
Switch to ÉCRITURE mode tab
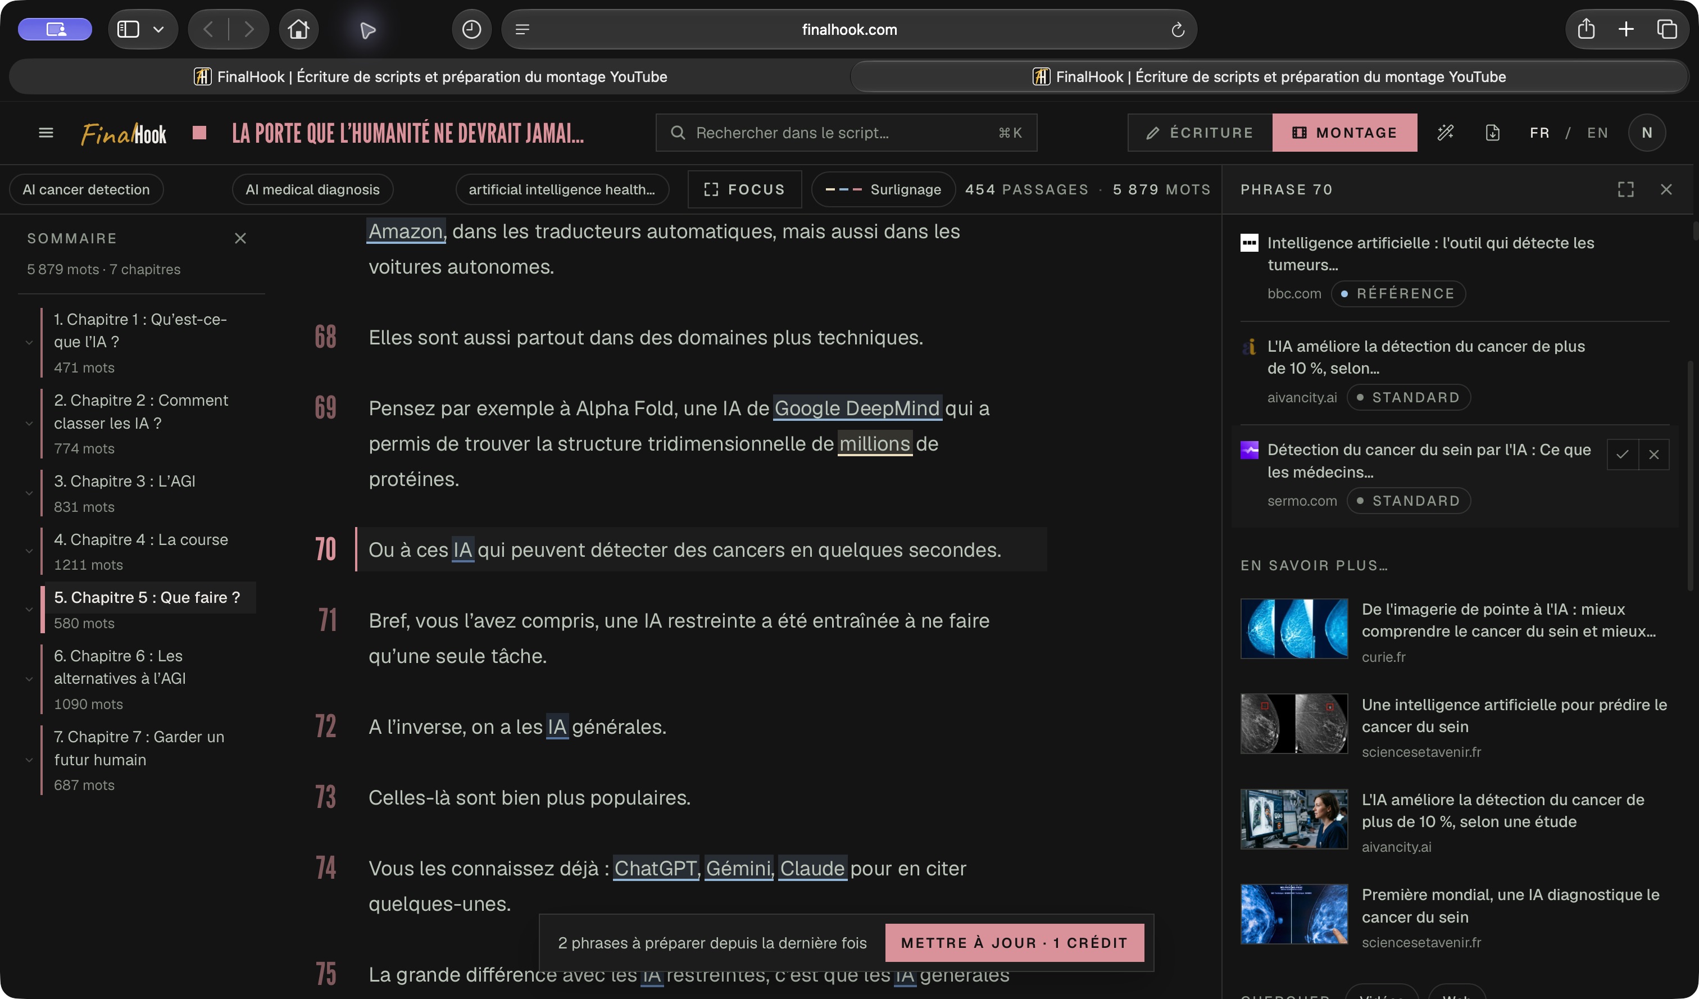pos(1200,133)
